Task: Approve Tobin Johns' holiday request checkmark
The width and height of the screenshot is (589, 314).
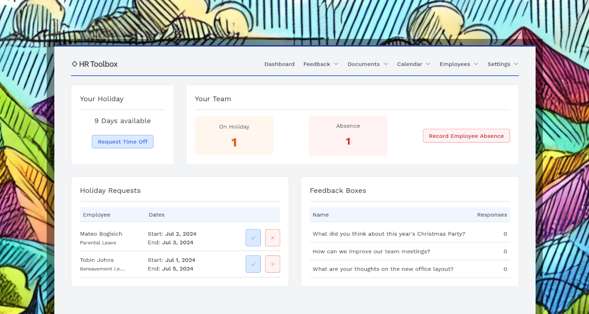Action: tap(253, 264)
